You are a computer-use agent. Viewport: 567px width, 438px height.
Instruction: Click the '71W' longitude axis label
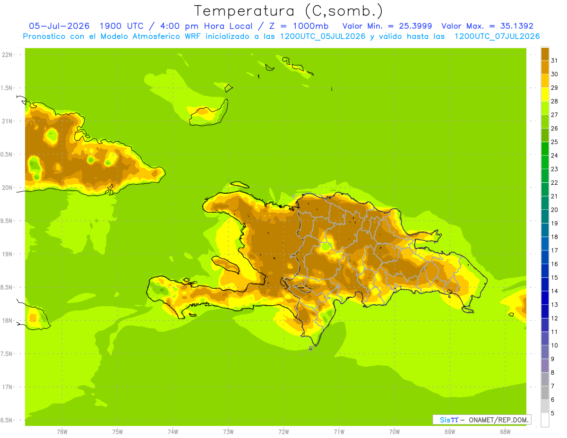(339, 432)
